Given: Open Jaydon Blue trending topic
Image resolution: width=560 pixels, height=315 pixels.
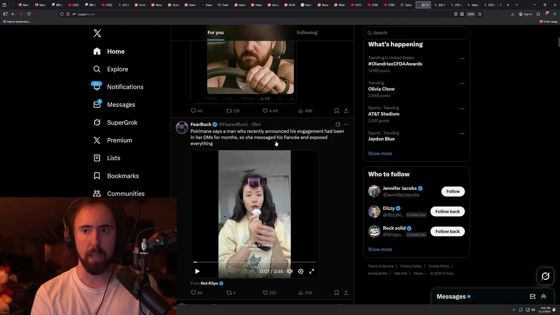Looking at the screenshot, I should click(x=381, y=139).
